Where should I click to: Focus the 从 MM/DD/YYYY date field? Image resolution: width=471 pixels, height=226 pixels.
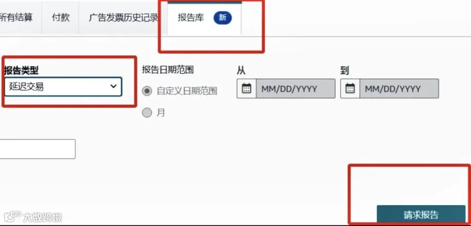click(x=296, y=89)
